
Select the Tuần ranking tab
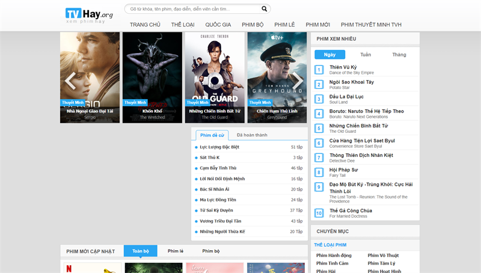click(x=366, y=55)
